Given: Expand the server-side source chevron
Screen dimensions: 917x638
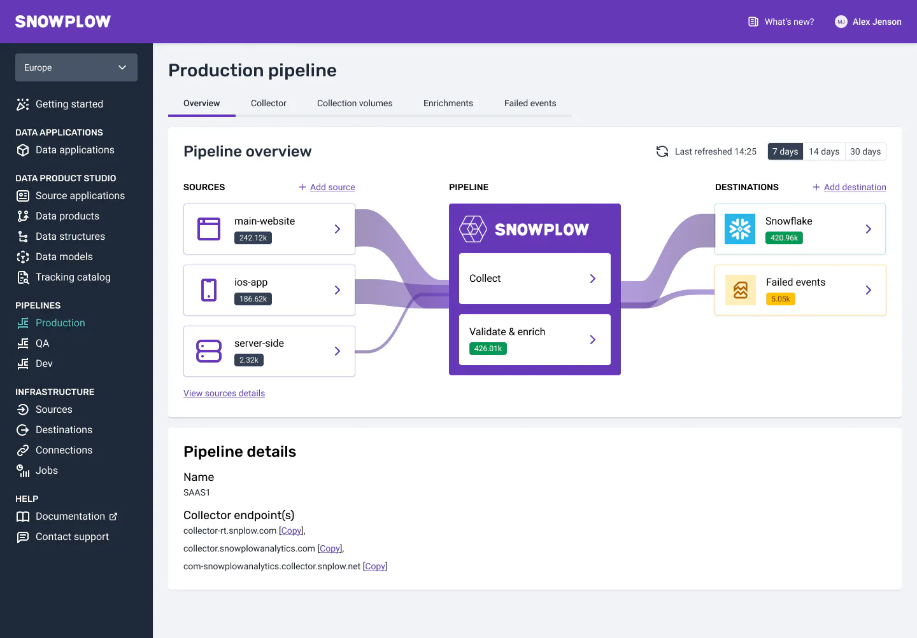Looking at the screenshot, I should [338, 351].
